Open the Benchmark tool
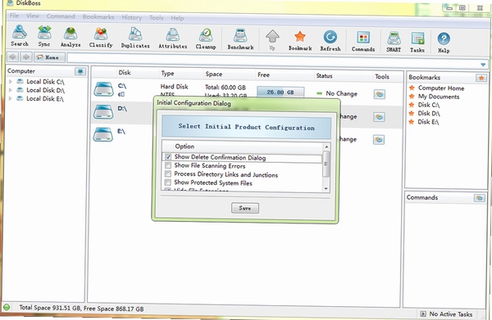Screen dimensions: 492x320 (x=240, y=39)
